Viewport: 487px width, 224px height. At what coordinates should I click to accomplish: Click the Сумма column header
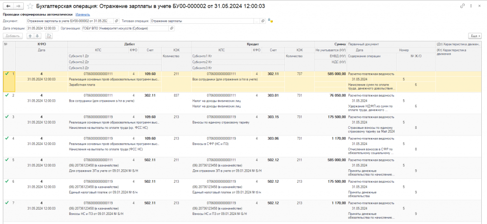(331, 44)
